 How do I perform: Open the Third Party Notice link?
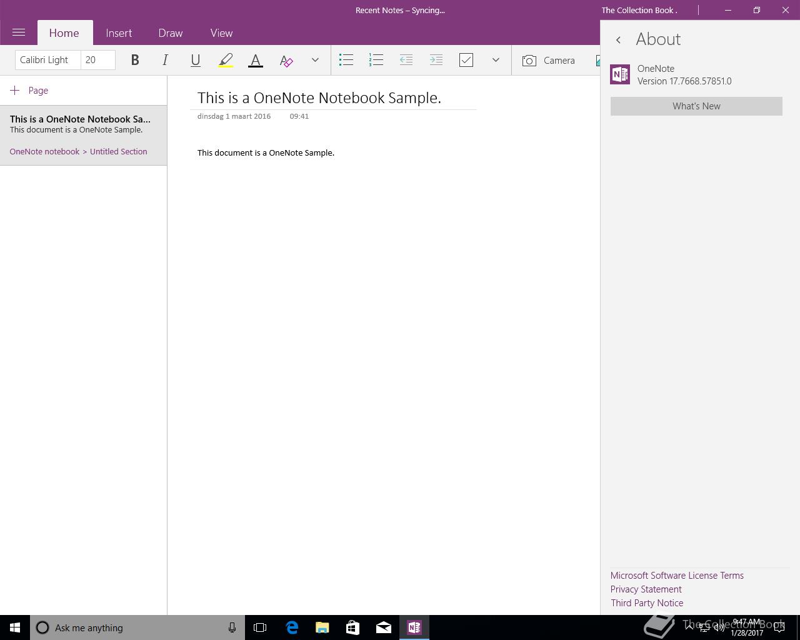coord(647,603)
